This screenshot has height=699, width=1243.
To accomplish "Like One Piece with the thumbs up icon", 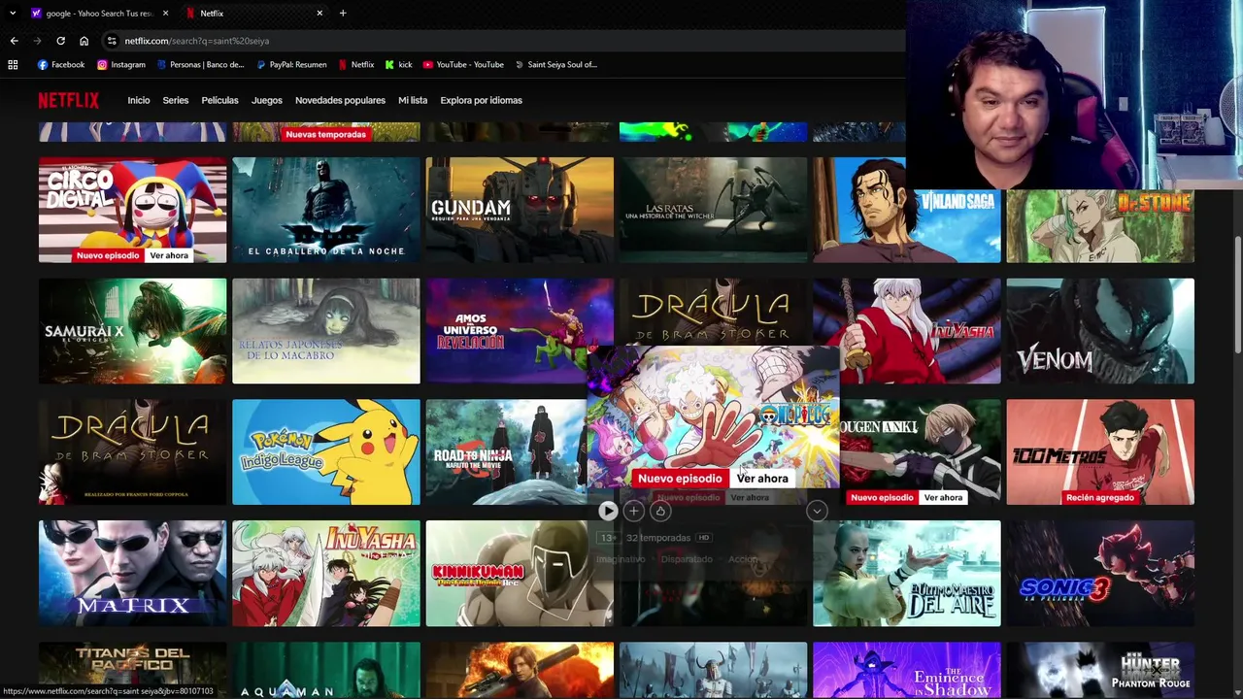I will 660,510.
